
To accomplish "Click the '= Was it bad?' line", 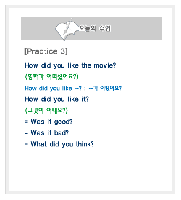I will pyautogui.click(x=47, y=133).
